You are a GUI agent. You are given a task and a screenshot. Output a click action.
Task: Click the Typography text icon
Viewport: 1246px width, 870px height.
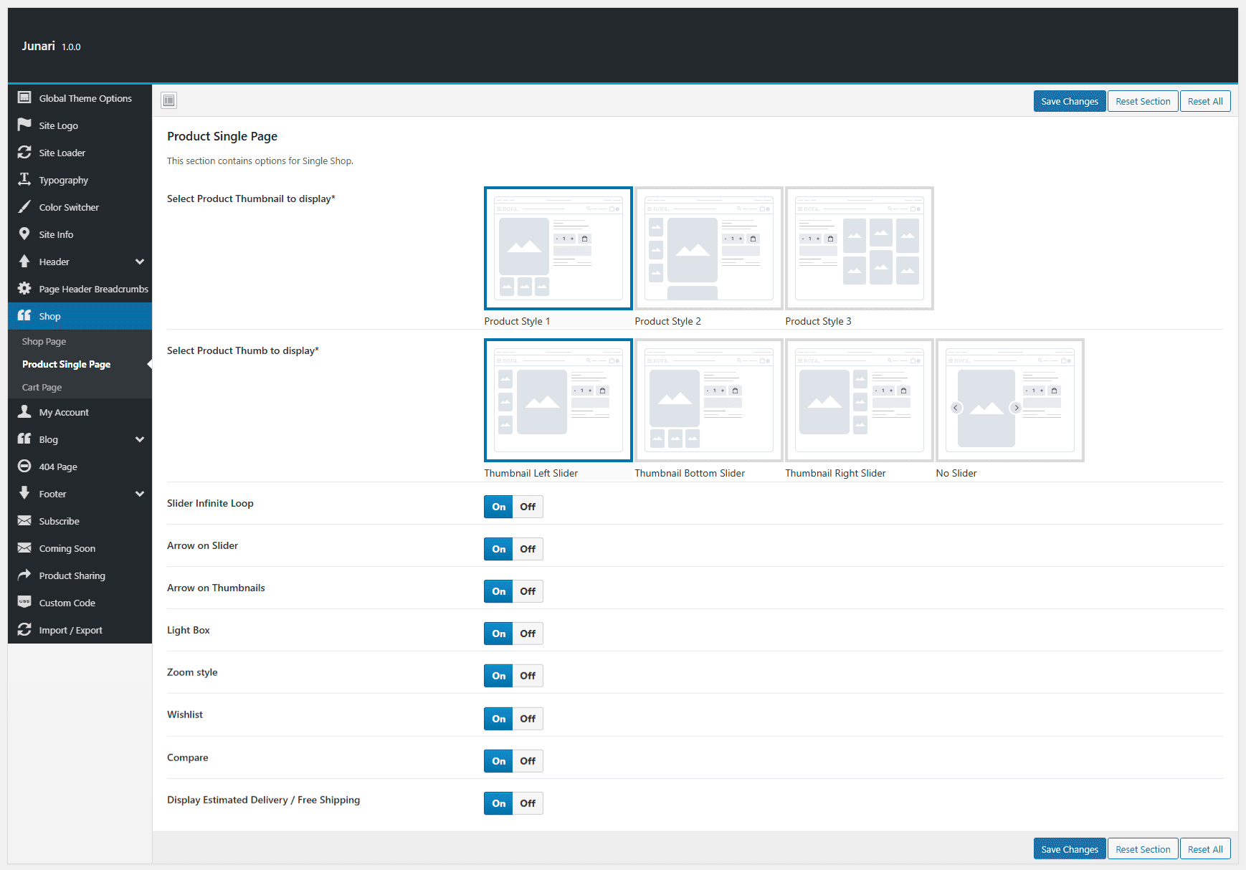[x=24, y=179]
